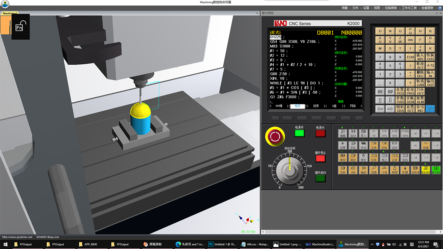Select 编辑 (Edit) mode key
443x249 pixels.
tap(342, 133)
